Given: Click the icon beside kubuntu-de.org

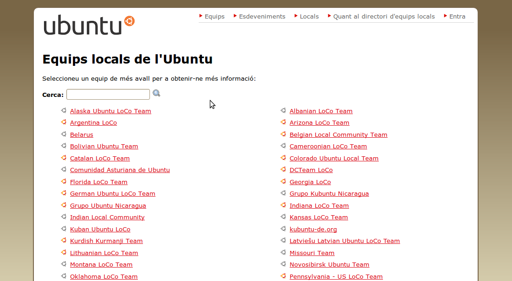Looking at the screenshot, I should pos(283,229).
